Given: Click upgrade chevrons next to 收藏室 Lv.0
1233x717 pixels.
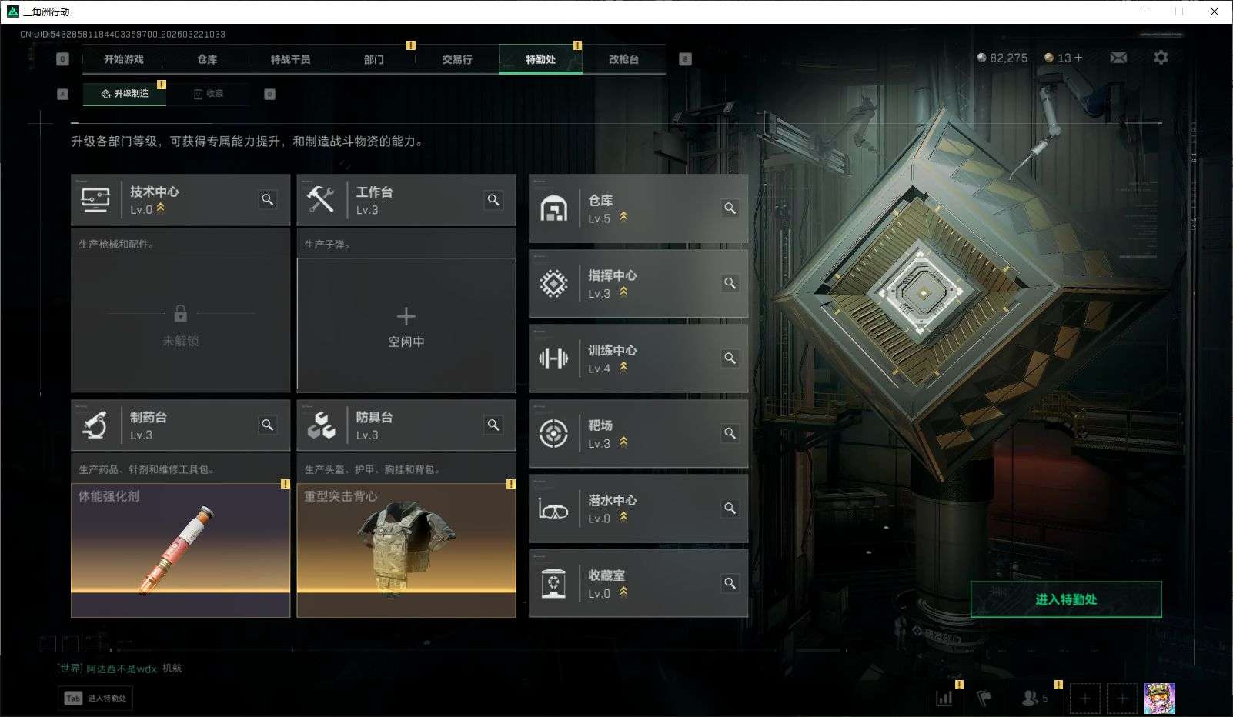Looking at the screenshot, I should coord(624,592).
